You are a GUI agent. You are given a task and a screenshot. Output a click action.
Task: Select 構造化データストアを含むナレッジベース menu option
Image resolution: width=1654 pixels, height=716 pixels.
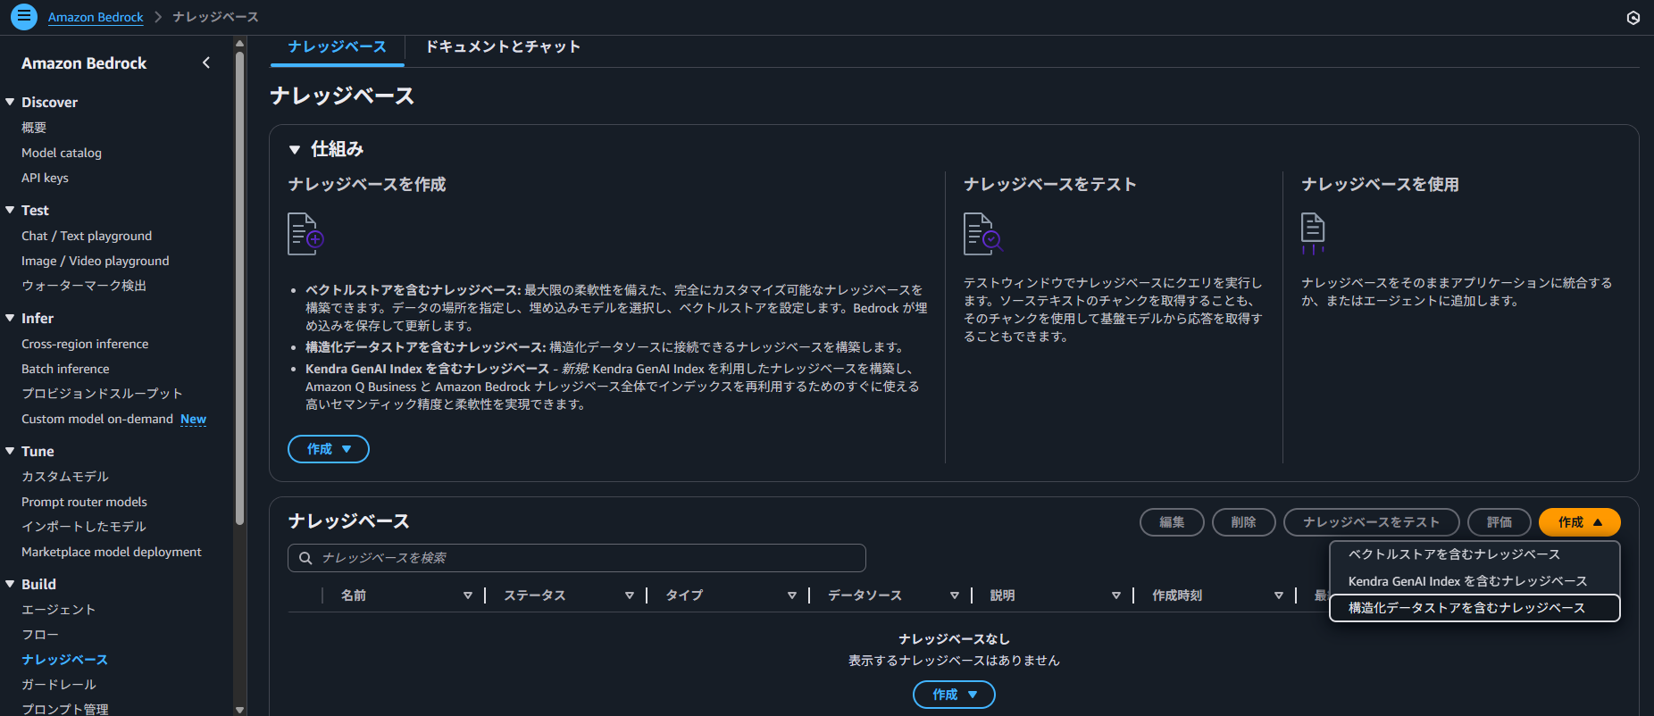click(x=1474, y=608)
